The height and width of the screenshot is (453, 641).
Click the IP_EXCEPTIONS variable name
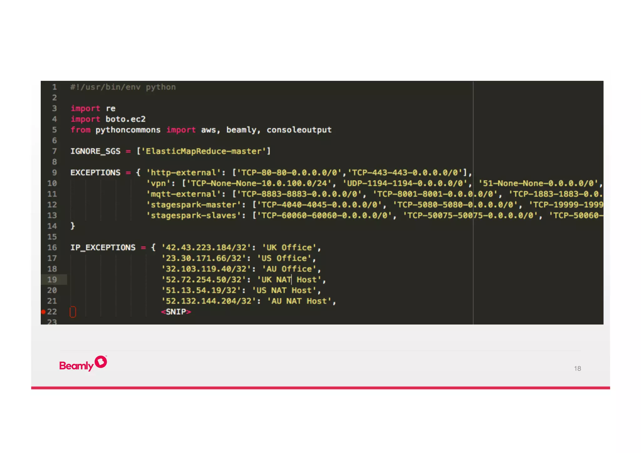coord(103,247)
